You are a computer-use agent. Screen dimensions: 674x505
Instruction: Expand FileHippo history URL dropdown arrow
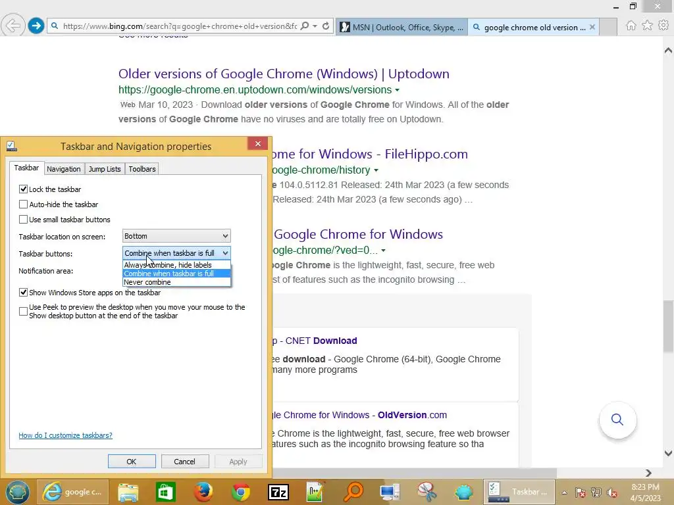[x=376, y=170]
